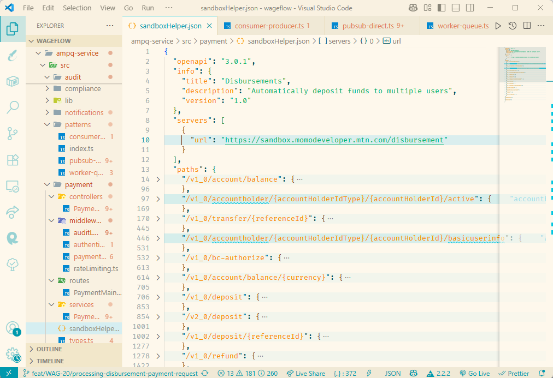Open the 3D box icon in activity bar
Viewport: 553px width, 378px height.
[x=13, y=81]
